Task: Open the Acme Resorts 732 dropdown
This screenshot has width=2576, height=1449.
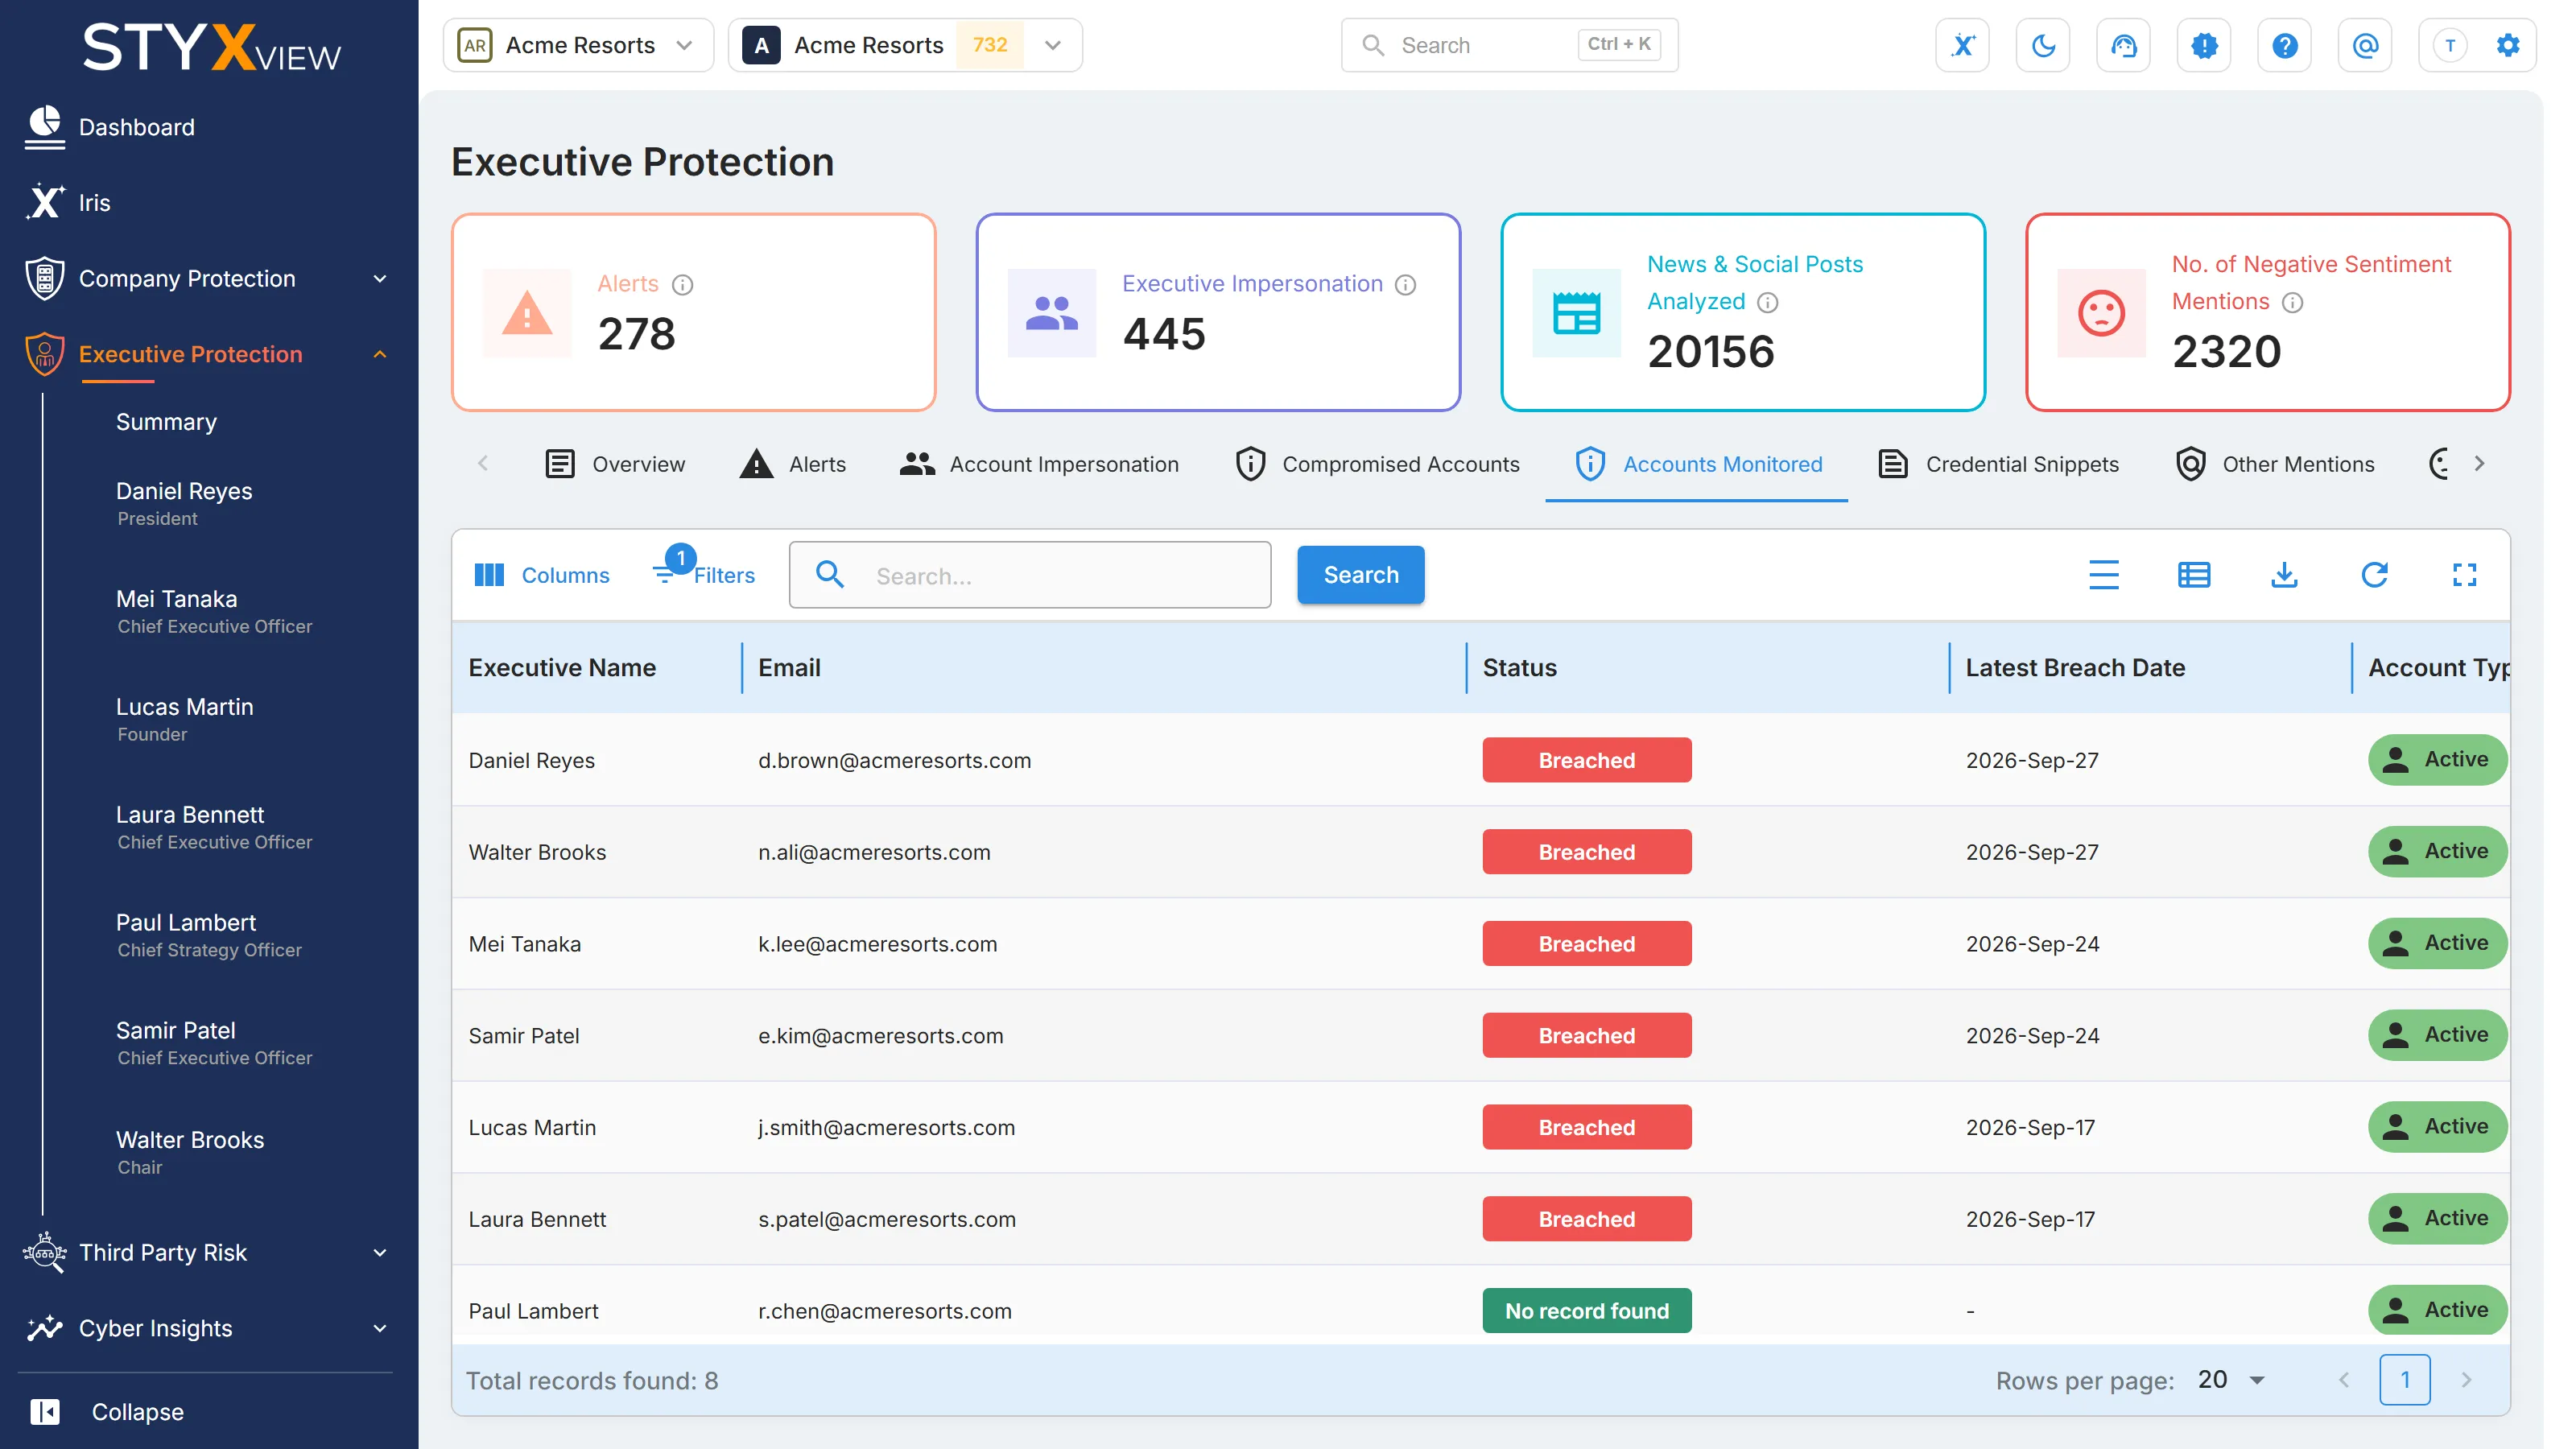Action: pyautogui.click(x=905, y=45)
